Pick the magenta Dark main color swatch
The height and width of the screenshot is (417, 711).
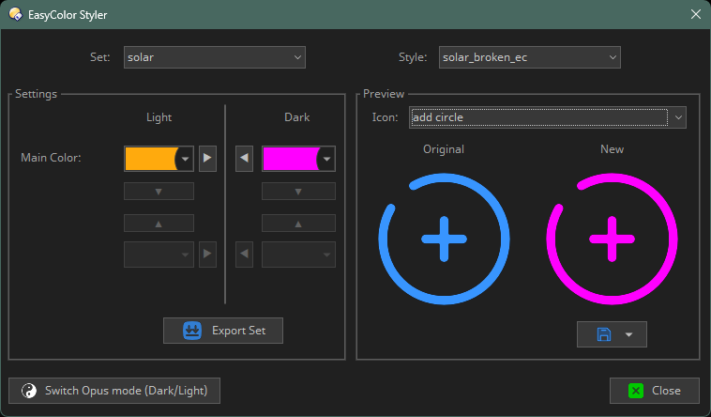coord(290,159)
